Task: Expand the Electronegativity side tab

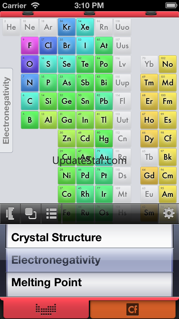Action: point(6,110)
